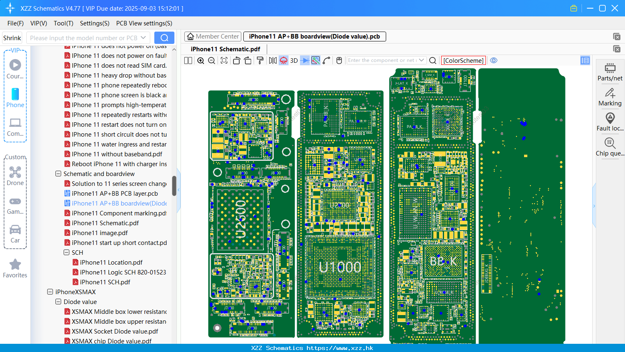This screenshot has width=625, height=352.
Task: Click the Shrink button
Action: pyautogui.click(x=12, y=38)
